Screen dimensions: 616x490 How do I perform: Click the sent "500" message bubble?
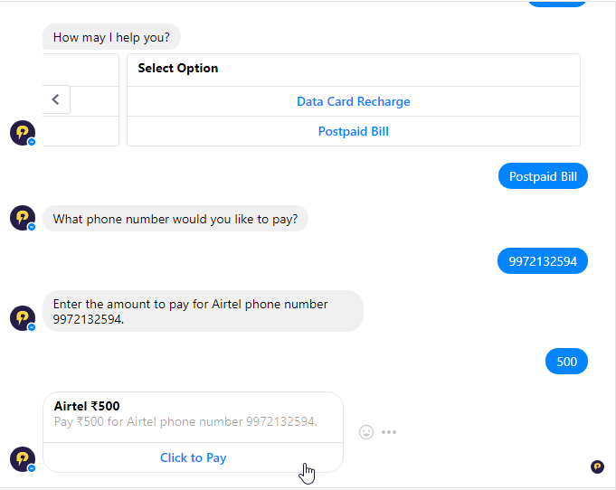(566, 362)
